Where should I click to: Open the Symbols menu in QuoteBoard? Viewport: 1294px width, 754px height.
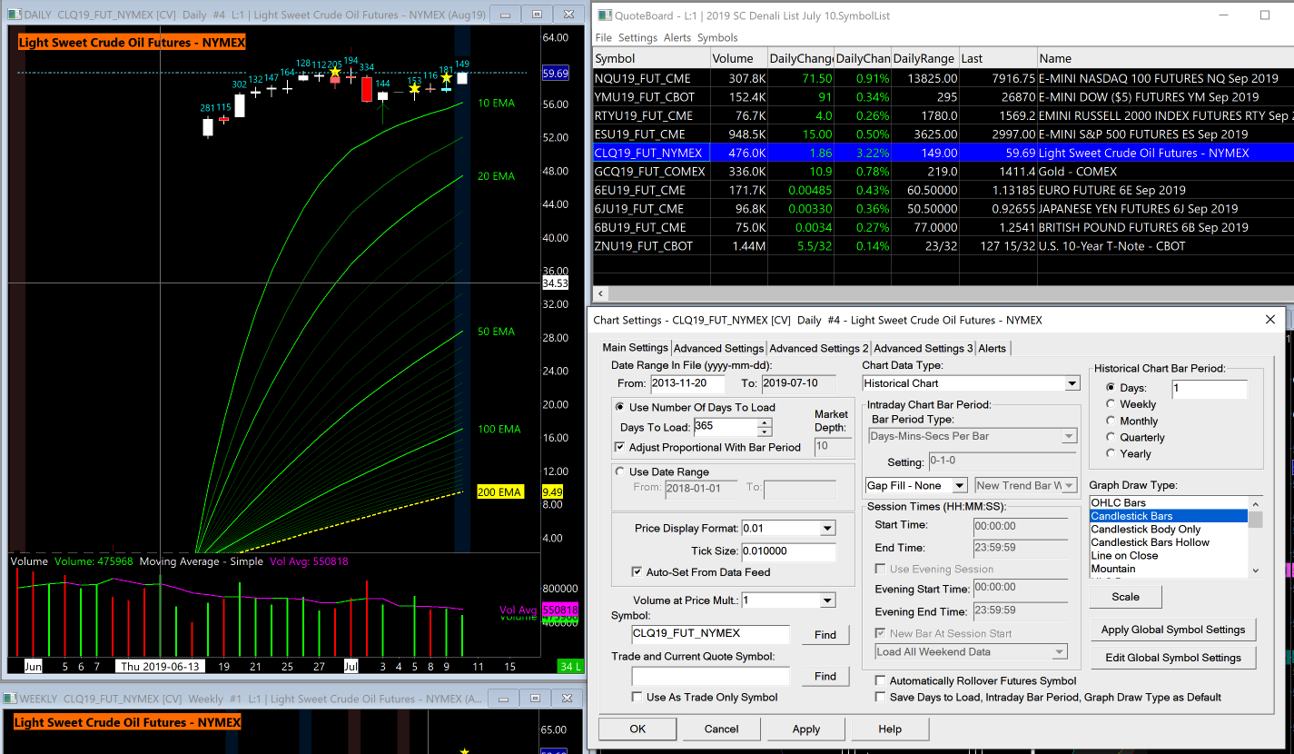point(717,37)
